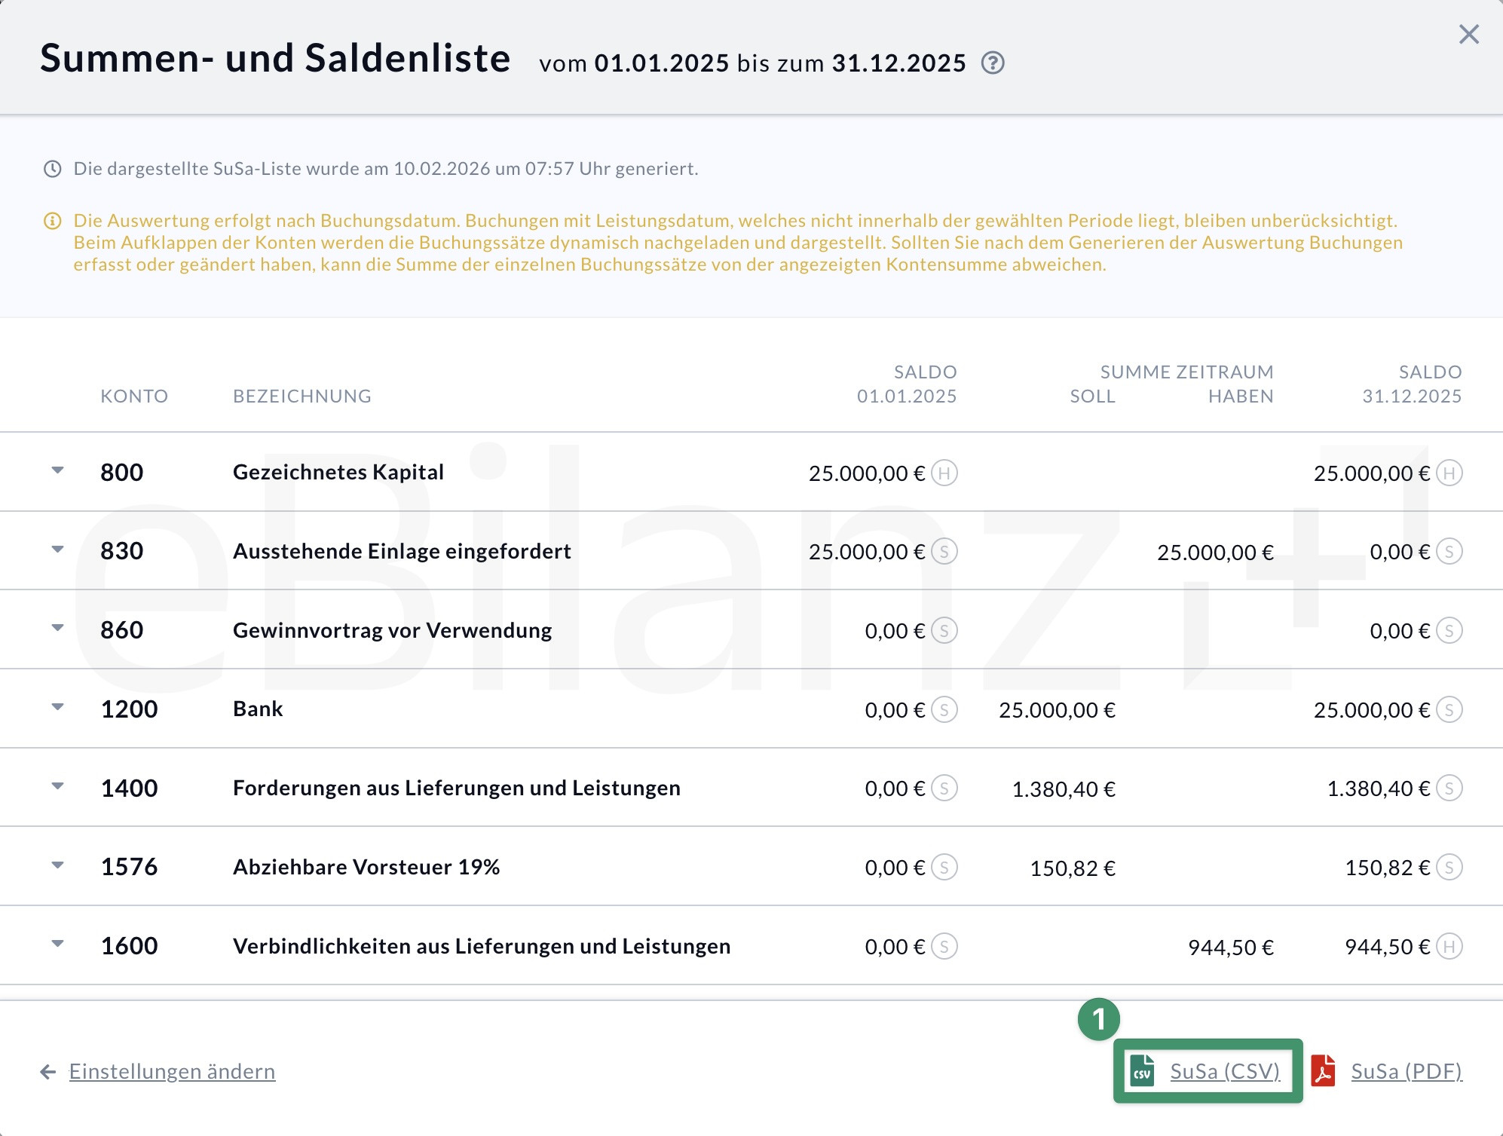Click S badge of 1600 opening balance

[x=944, y=947]
